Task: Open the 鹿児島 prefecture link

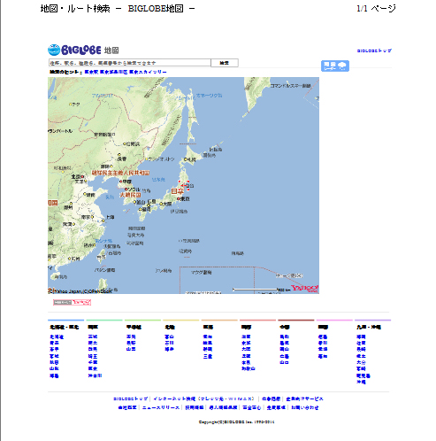Action: [x=363, y=375]
